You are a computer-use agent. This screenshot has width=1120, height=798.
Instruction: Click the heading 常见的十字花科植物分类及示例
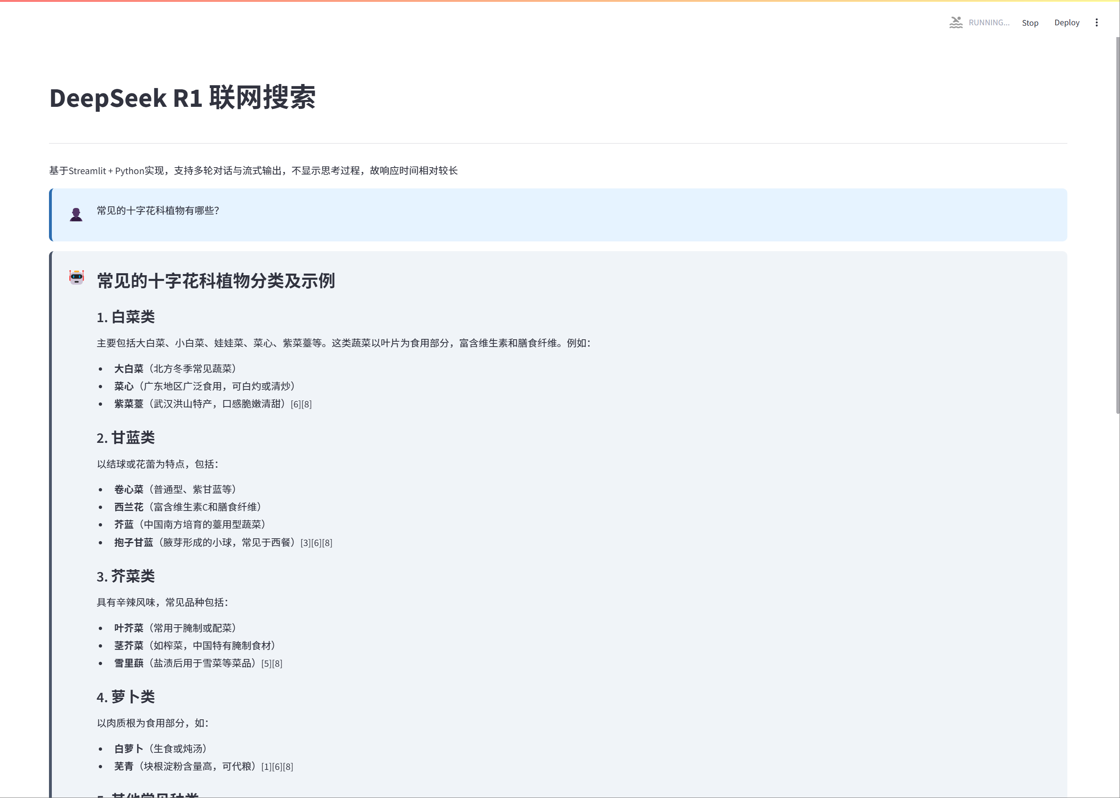216,281
